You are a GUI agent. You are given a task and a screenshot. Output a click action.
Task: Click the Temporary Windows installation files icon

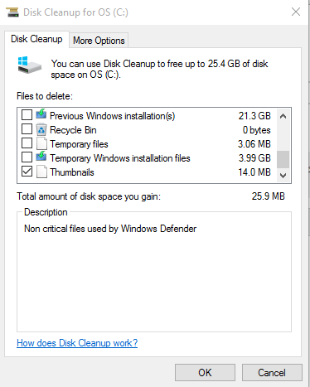tap(41, 157)
